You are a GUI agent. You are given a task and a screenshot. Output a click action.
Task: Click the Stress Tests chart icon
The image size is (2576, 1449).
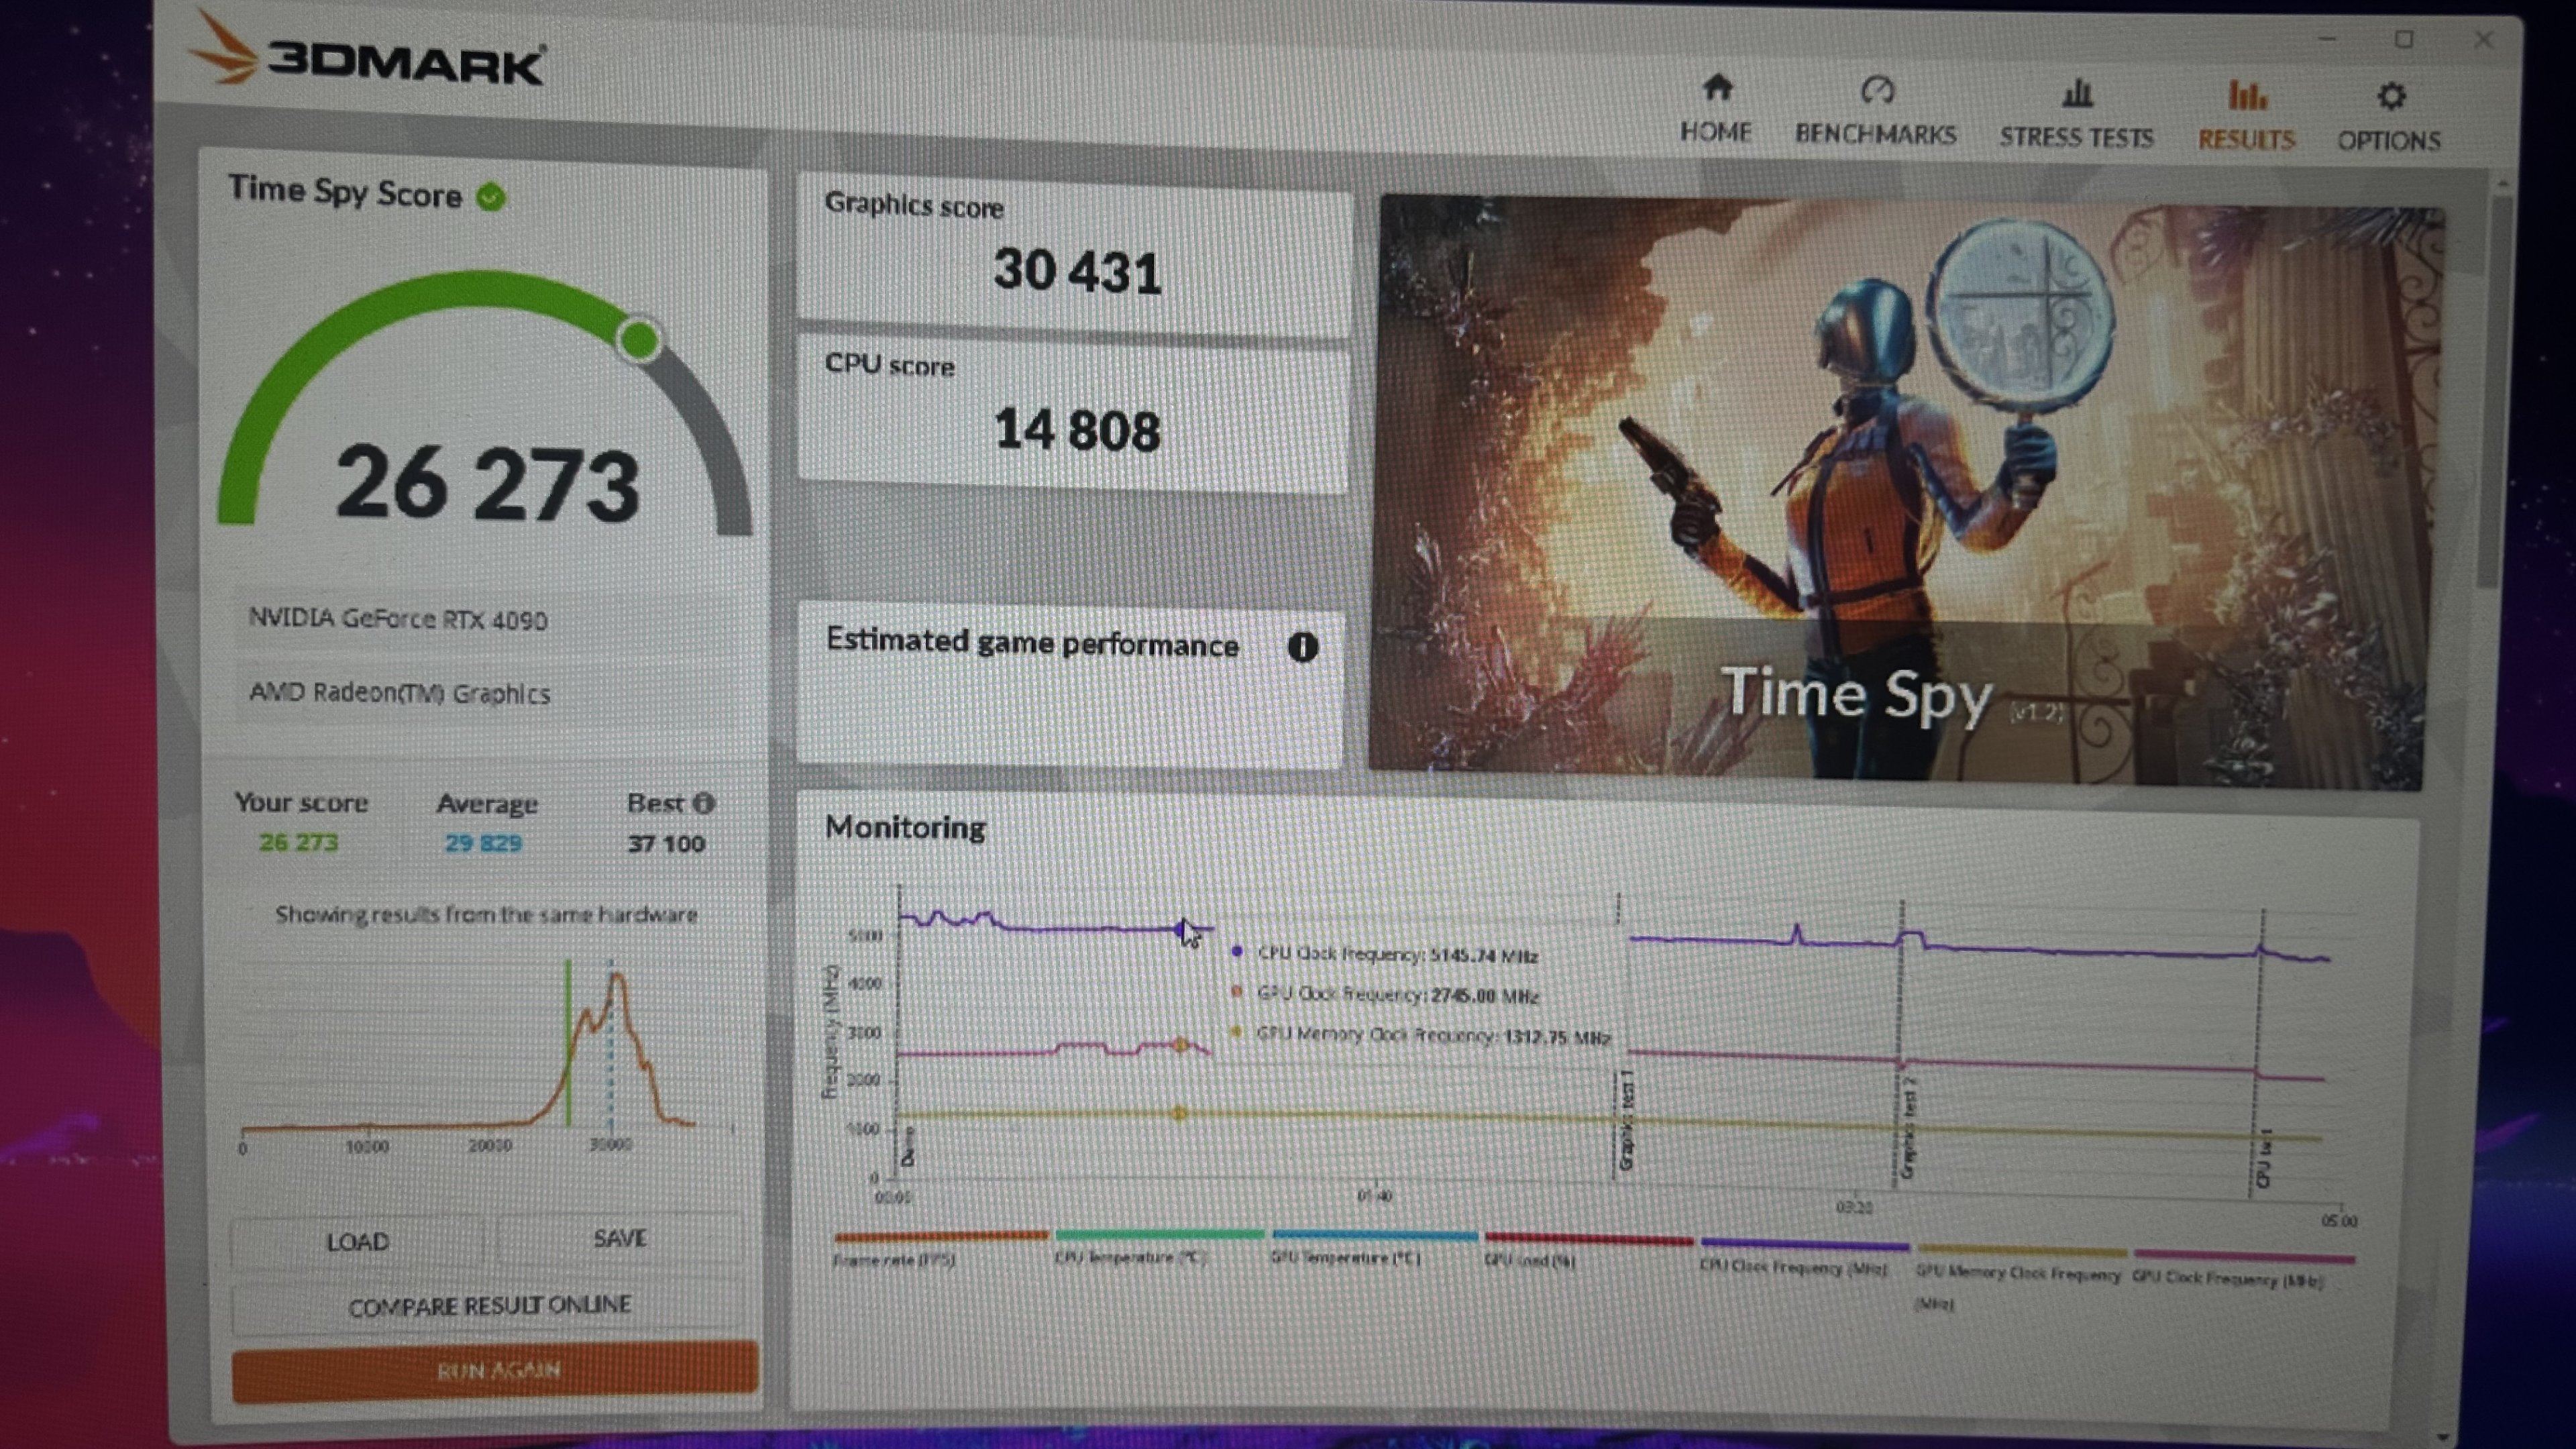(x=2077, y=94)
